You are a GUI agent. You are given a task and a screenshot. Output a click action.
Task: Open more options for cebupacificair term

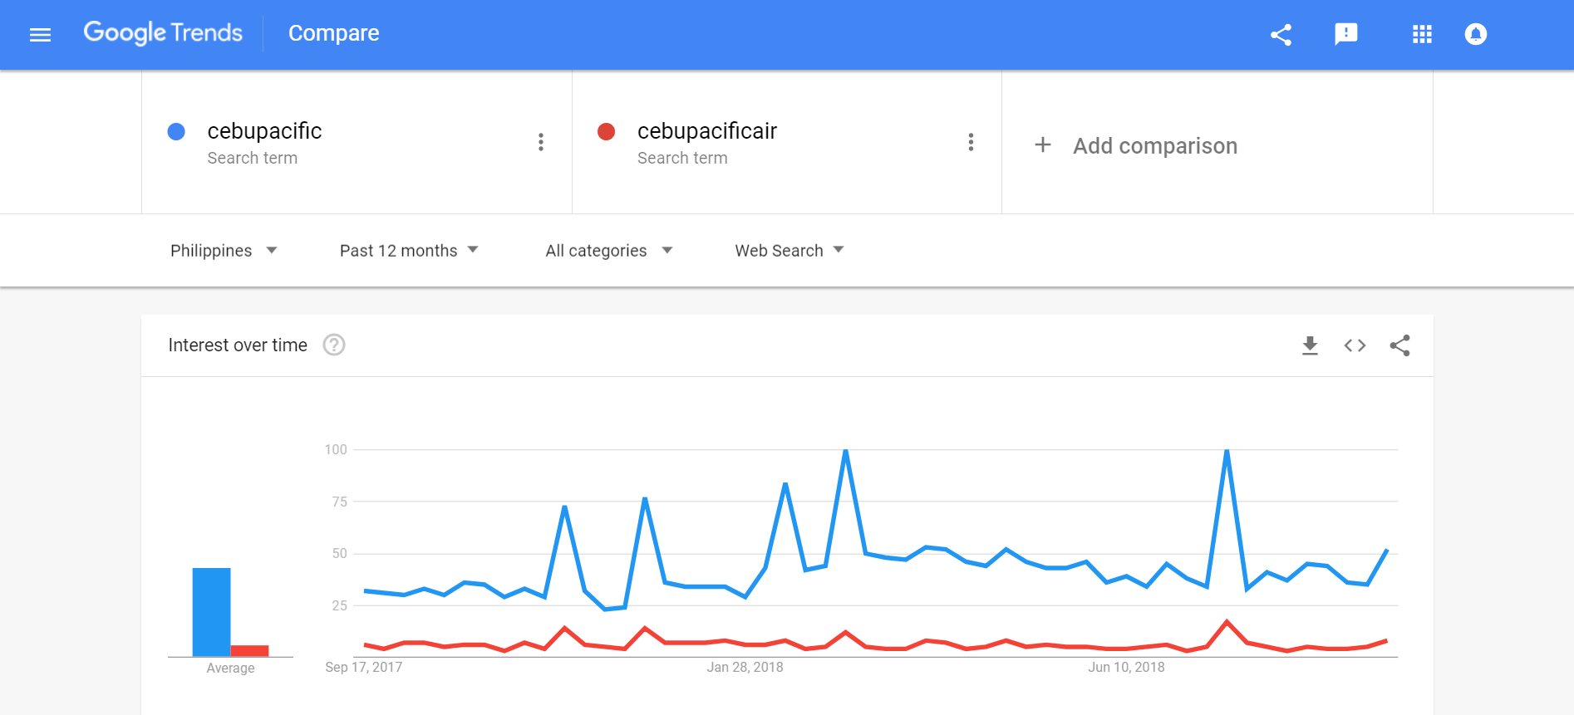coord(971,142)
